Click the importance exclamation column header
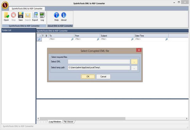190x130 pixels. point(43,35)
